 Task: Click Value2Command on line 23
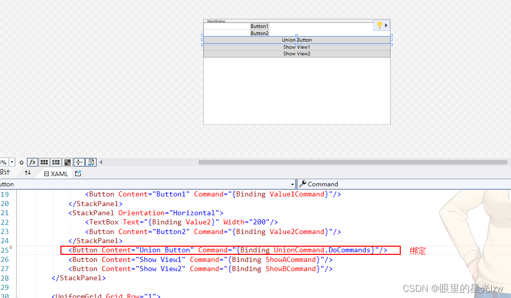tap(297, 232)
